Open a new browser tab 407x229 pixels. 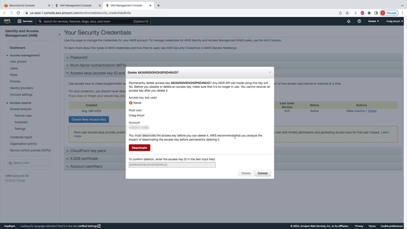[158, 5]
